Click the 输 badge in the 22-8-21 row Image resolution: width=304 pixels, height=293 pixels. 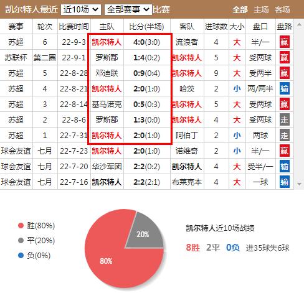point(284,89)
